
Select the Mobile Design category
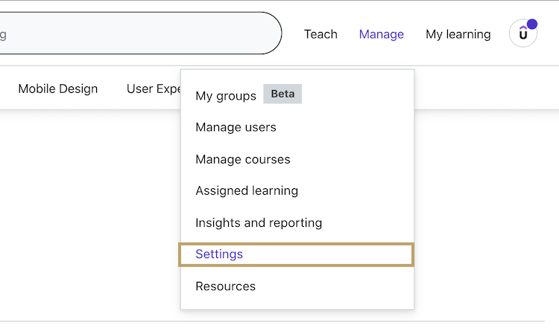58,89
